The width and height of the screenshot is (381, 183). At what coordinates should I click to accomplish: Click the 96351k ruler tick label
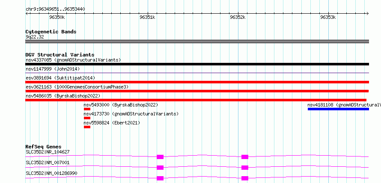(x=148, y=17)
